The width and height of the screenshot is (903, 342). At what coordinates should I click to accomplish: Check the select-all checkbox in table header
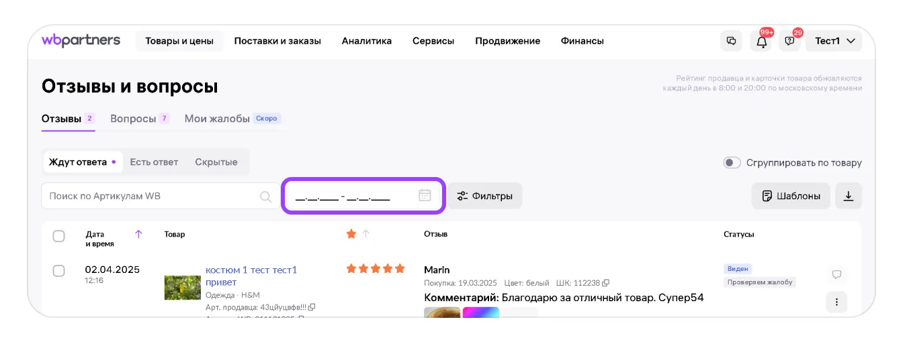[x=59, y=236]
